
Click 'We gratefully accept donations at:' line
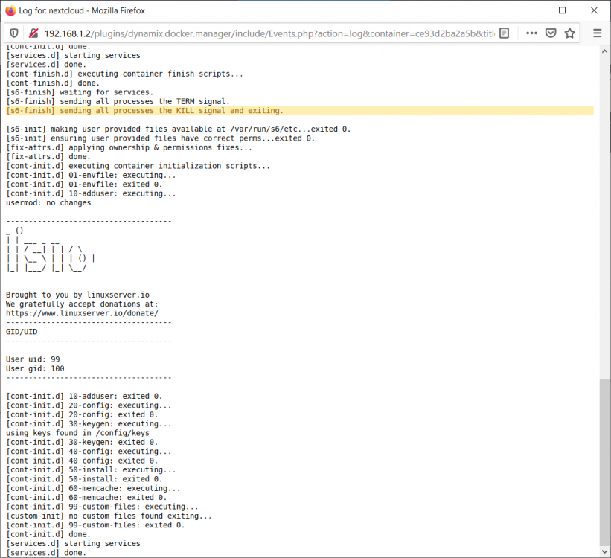(x=82, y=304)
